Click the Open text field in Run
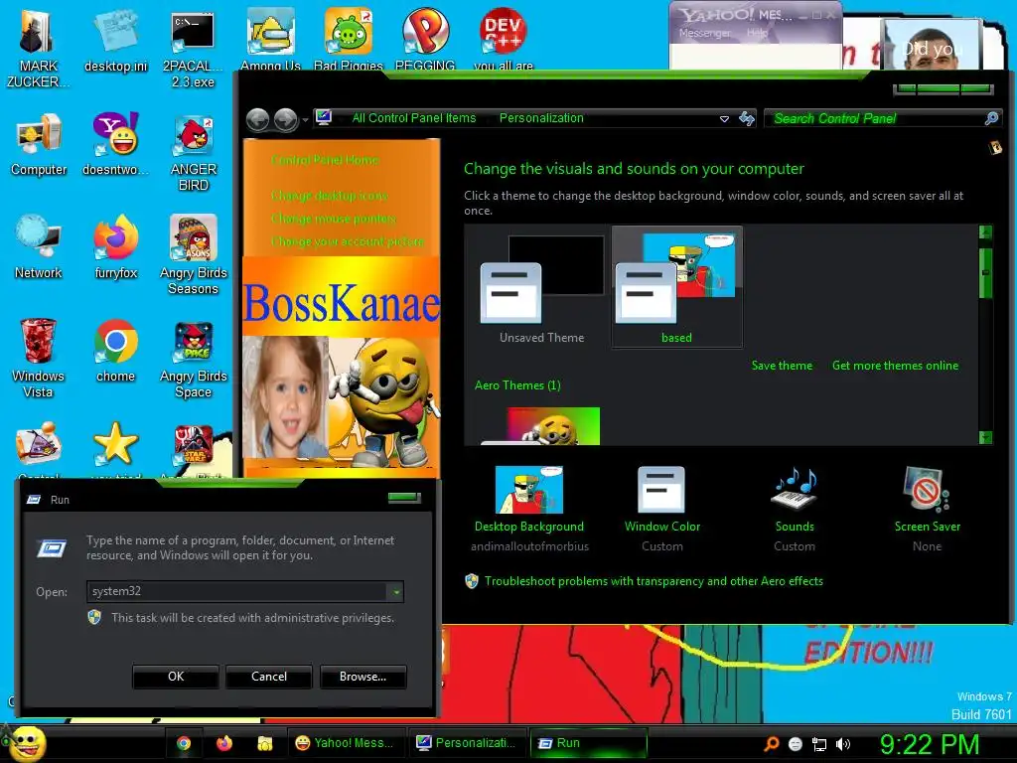 238,592
